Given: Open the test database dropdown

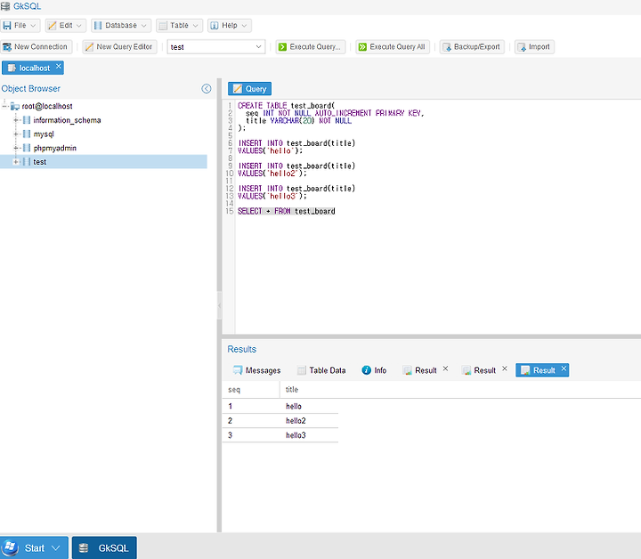Looking at the screenshot, I should click(x=215, y=46).
